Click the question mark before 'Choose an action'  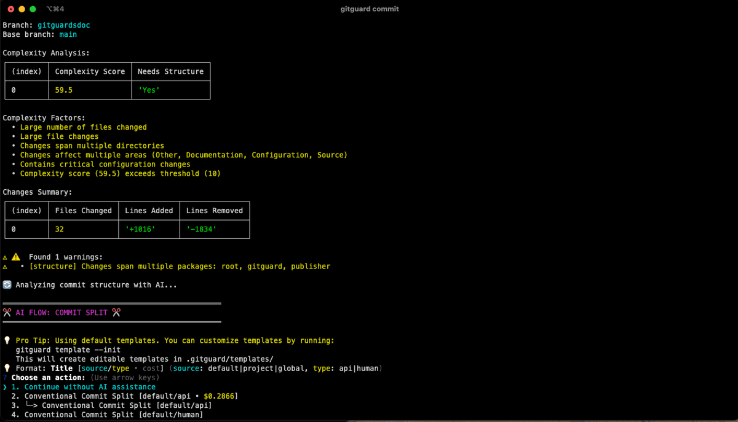pos(5,378)
